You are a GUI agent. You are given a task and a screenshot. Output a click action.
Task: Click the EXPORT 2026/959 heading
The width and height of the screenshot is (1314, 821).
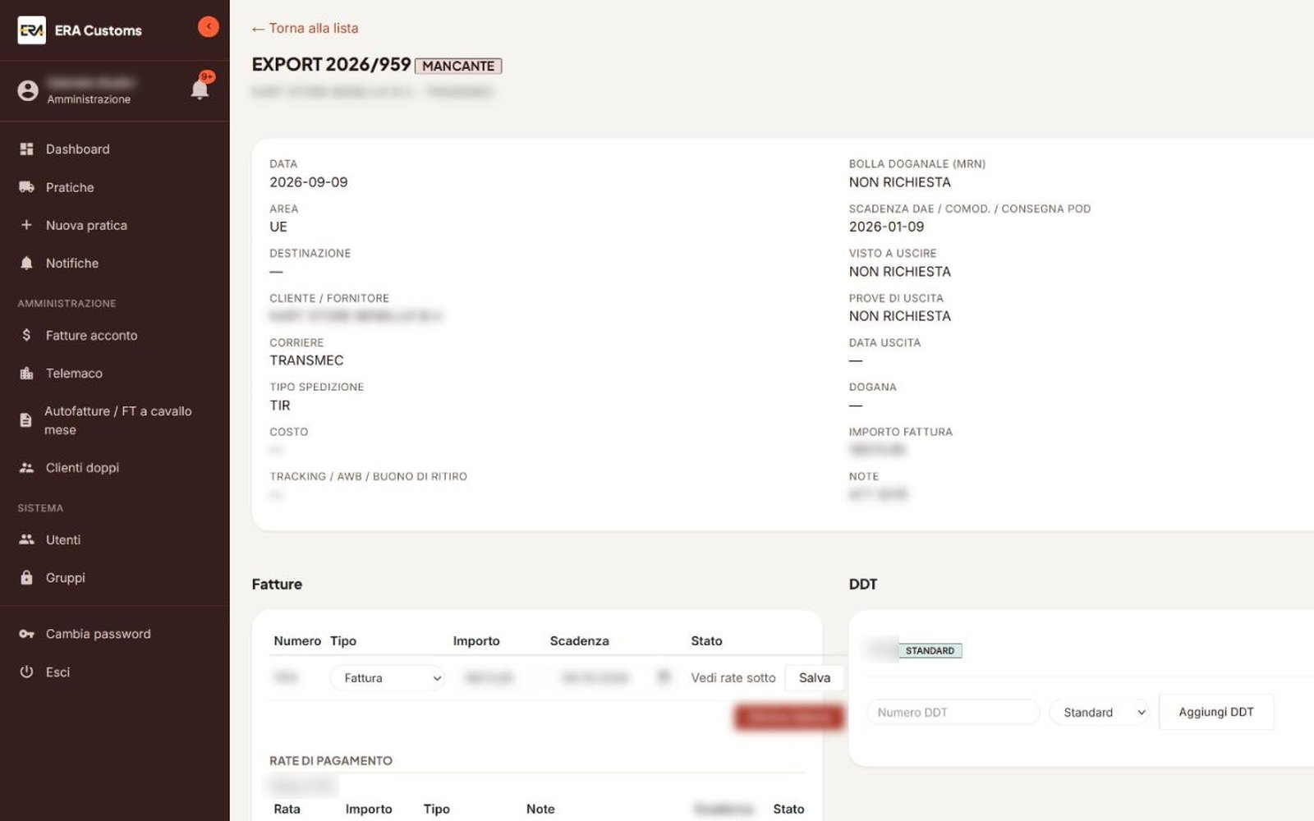331,65
